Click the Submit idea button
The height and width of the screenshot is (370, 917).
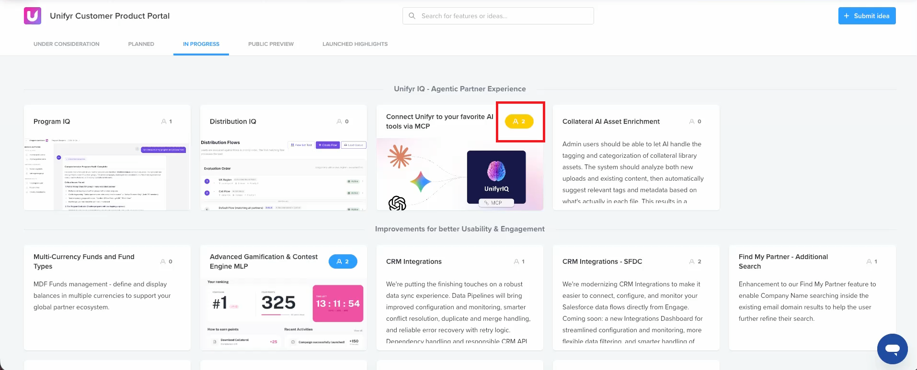[867, 16]
